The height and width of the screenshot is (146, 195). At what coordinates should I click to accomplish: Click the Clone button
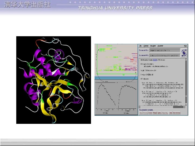click(x=171, y=113)
